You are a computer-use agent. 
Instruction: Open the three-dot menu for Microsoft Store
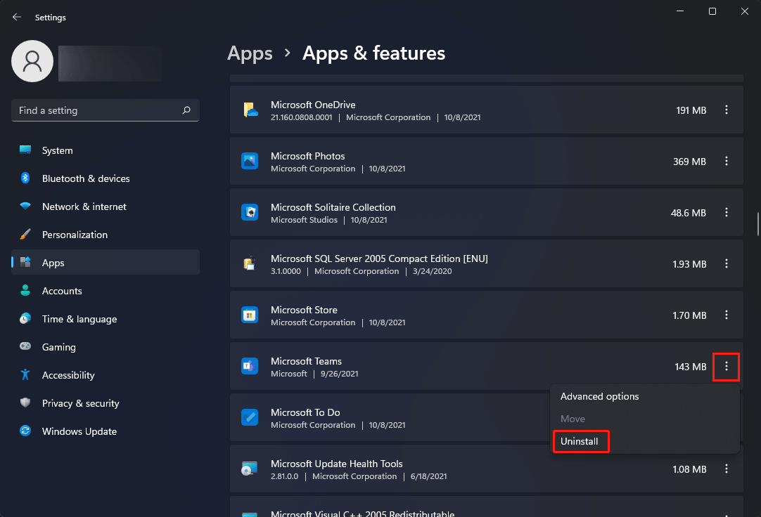(x=726, y=315)
